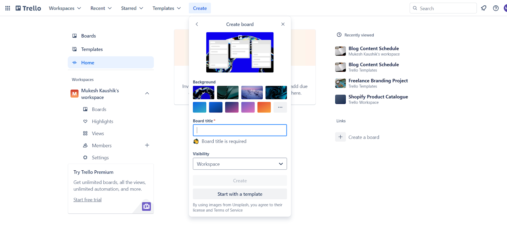Expand the Starred menu
This screenshot has height=225, width=507.
click(132, 8)
